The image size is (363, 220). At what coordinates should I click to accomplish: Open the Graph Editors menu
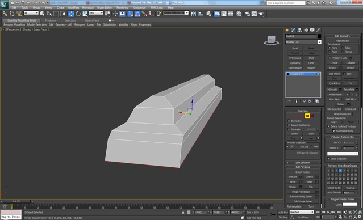click(x=105, y=7)
